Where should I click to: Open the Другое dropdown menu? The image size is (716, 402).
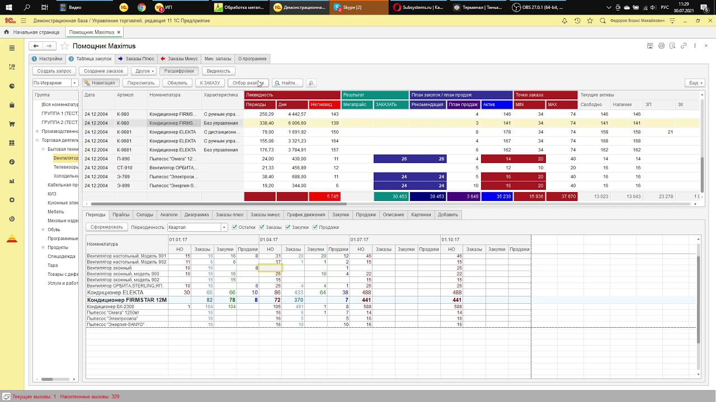(x=144, y=71)
